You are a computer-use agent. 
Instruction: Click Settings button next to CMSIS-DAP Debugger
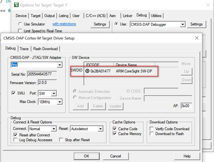[x=197, y=24]
